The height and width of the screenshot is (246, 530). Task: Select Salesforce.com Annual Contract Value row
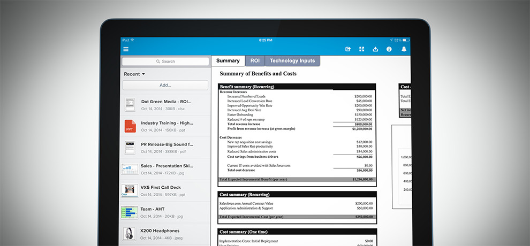[x=297, y=203]
